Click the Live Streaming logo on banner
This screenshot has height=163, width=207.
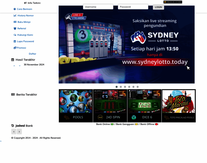[75, 17]
